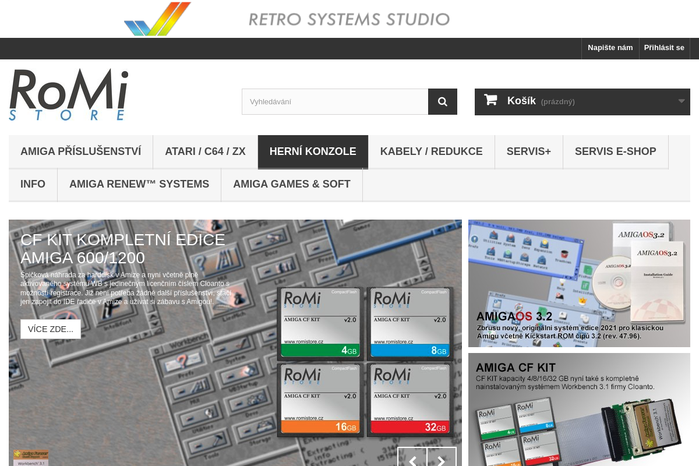Click inside the Vyhledávání search field

pos(335,101)
